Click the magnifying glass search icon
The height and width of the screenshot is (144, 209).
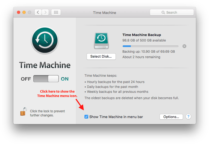tap(163, 12)
